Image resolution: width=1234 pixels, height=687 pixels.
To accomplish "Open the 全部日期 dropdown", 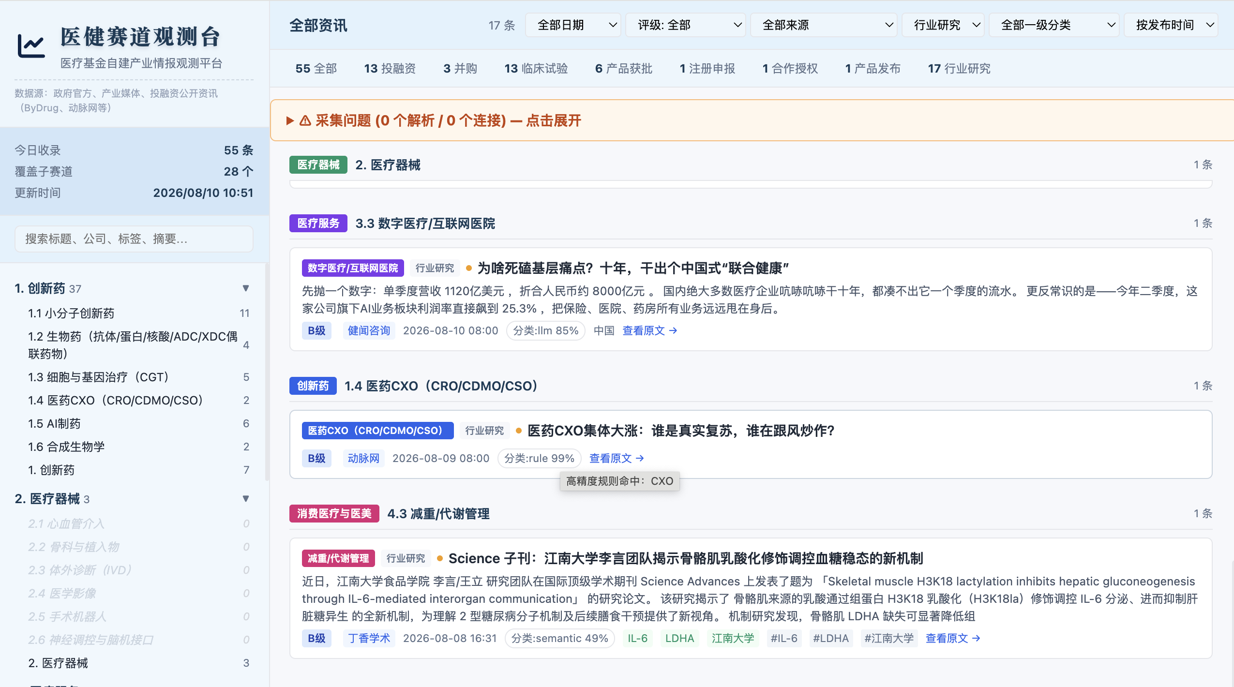I will [573, 25].
